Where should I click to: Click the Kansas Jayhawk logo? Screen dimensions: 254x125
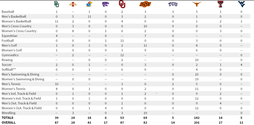pyautogui.click(x=89, y=4)
